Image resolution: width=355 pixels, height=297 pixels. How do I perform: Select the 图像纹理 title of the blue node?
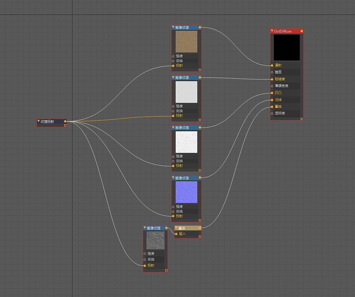coord(182,178)
